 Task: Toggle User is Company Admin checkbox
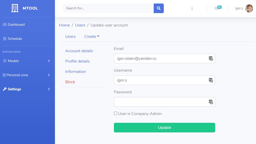pyautogui.click(x=115, y=113)
